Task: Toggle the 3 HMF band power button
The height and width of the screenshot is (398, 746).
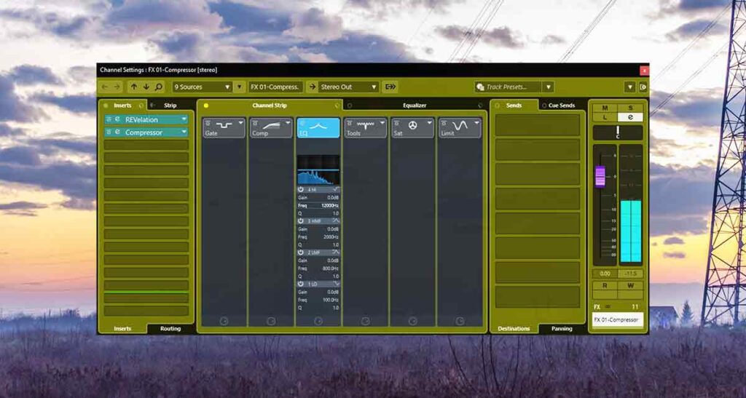Action: coord(301,221)
